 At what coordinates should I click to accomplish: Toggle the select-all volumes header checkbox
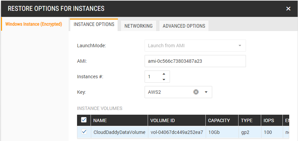coord(84,120)
